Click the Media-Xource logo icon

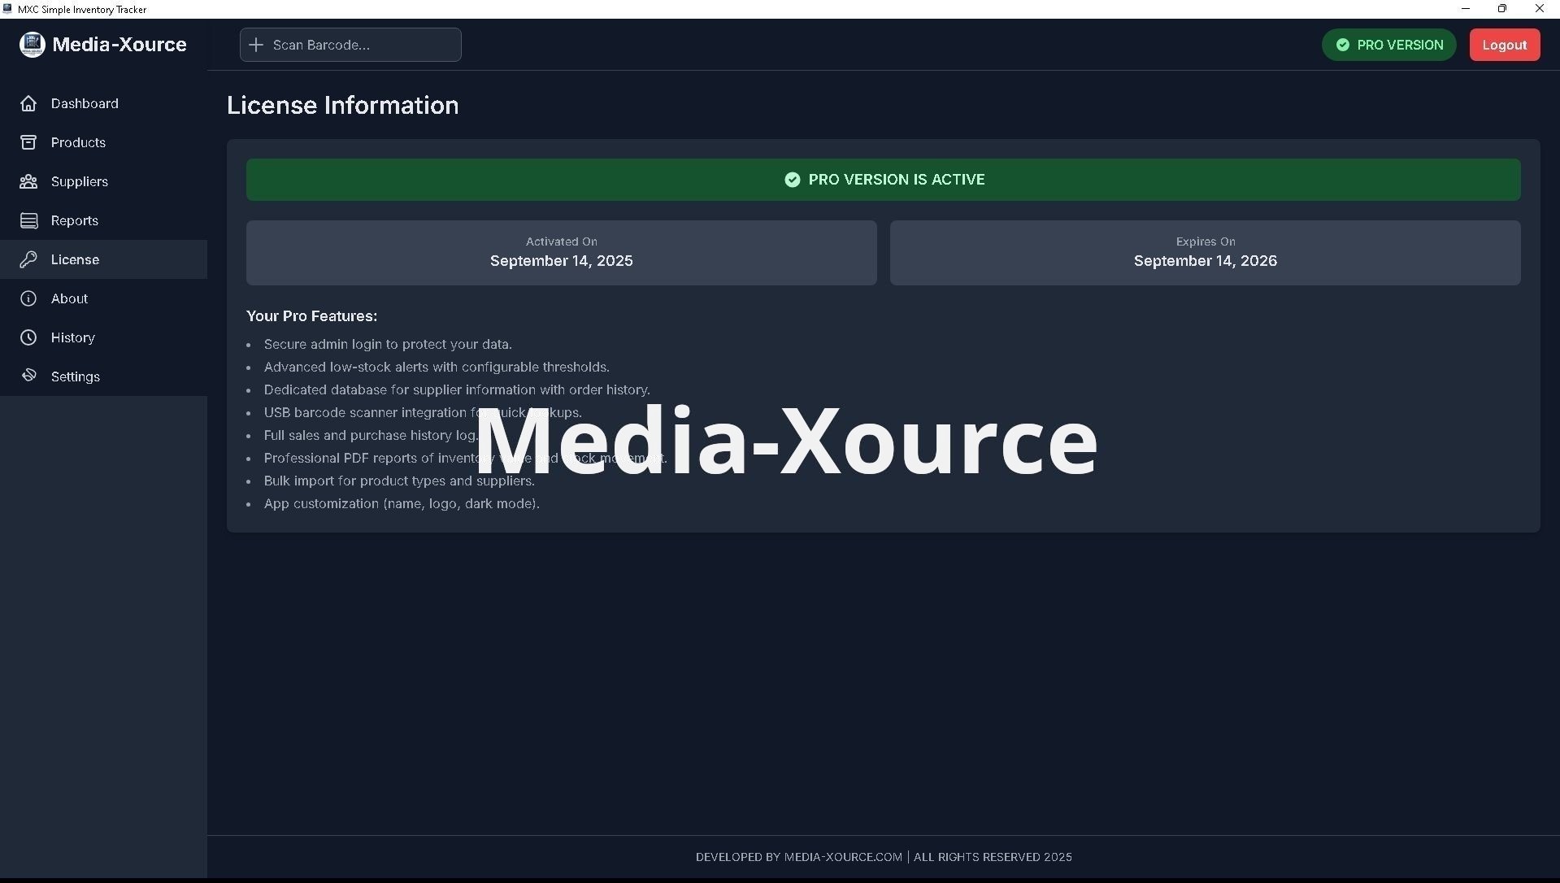(32, 45)
